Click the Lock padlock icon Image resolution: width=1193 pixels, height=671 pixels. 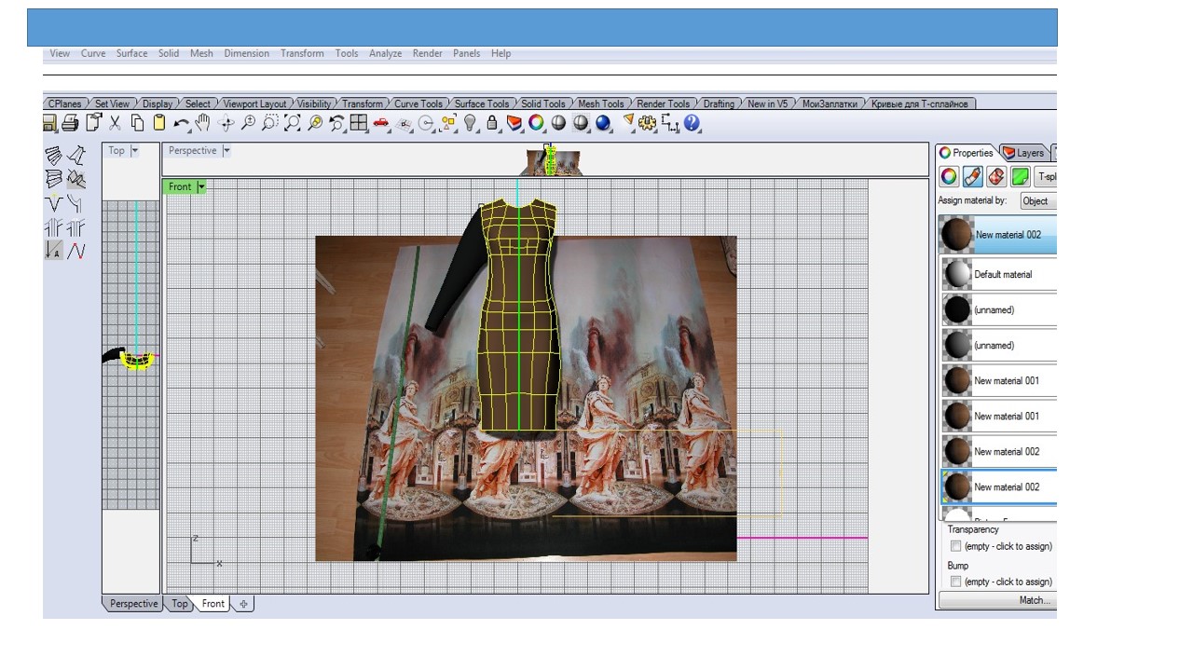coord(492,123)
